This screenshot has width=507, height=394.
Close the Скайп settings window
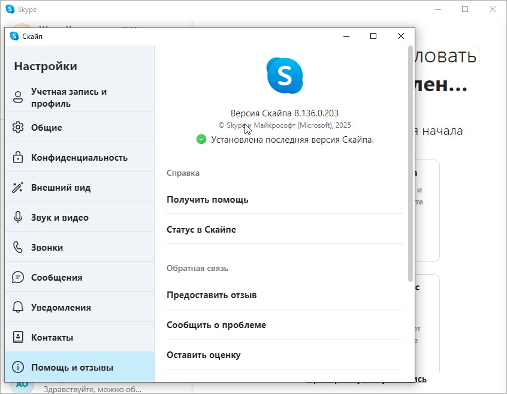click(x=400, y=36)
